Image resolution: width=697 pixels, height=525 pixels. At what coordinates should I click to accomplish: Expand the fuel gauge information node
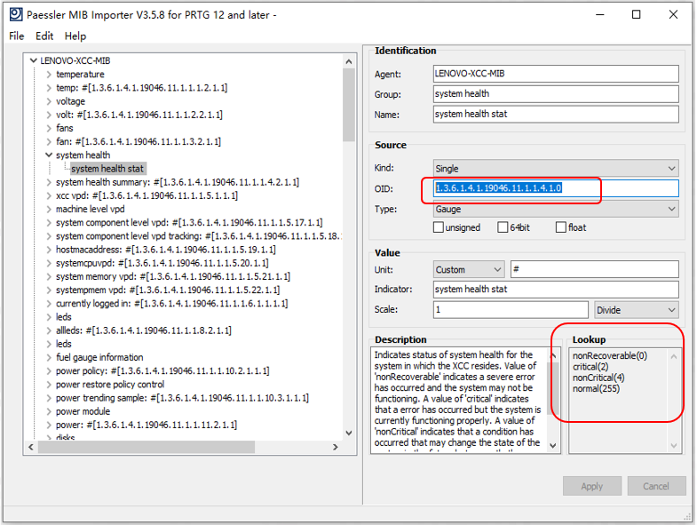49,357
